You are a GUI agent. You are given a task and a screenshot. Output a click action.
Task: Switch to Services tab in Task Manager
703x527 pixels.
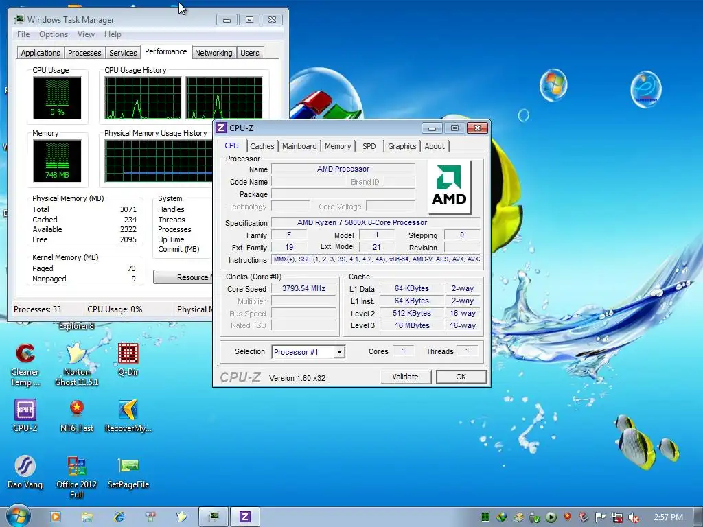pyautogui.click(x=123, y=53)
